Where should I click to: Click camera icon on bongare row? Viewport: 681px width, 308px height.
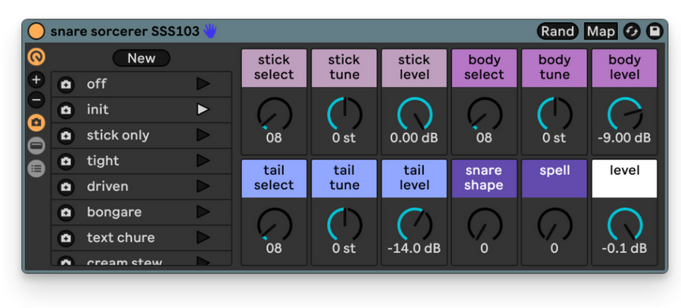[66, 213]
